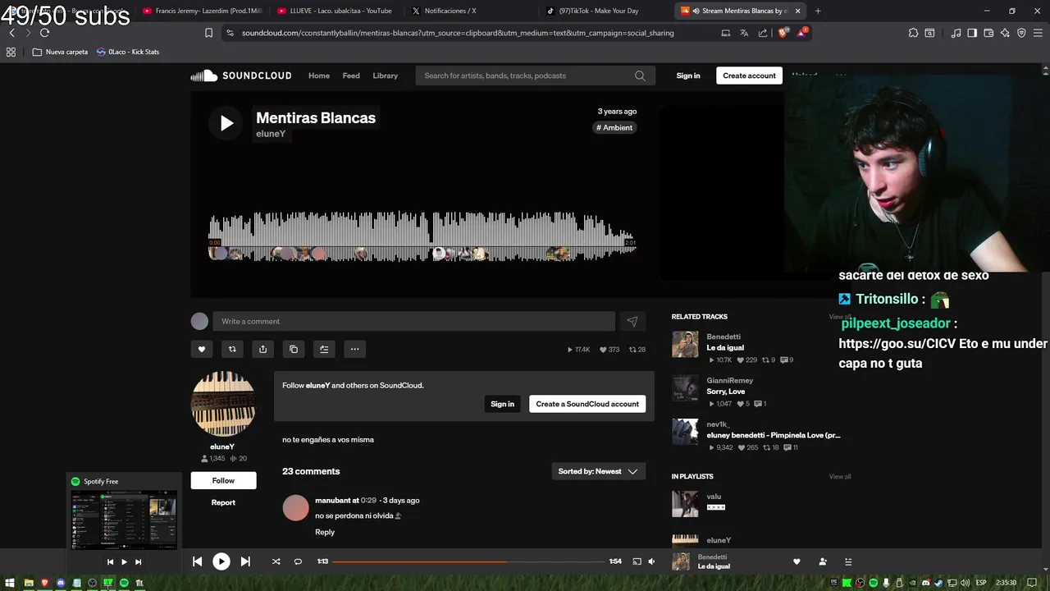
Task: Click Sign in in the follow banner
Action: [x=502, y=404]
